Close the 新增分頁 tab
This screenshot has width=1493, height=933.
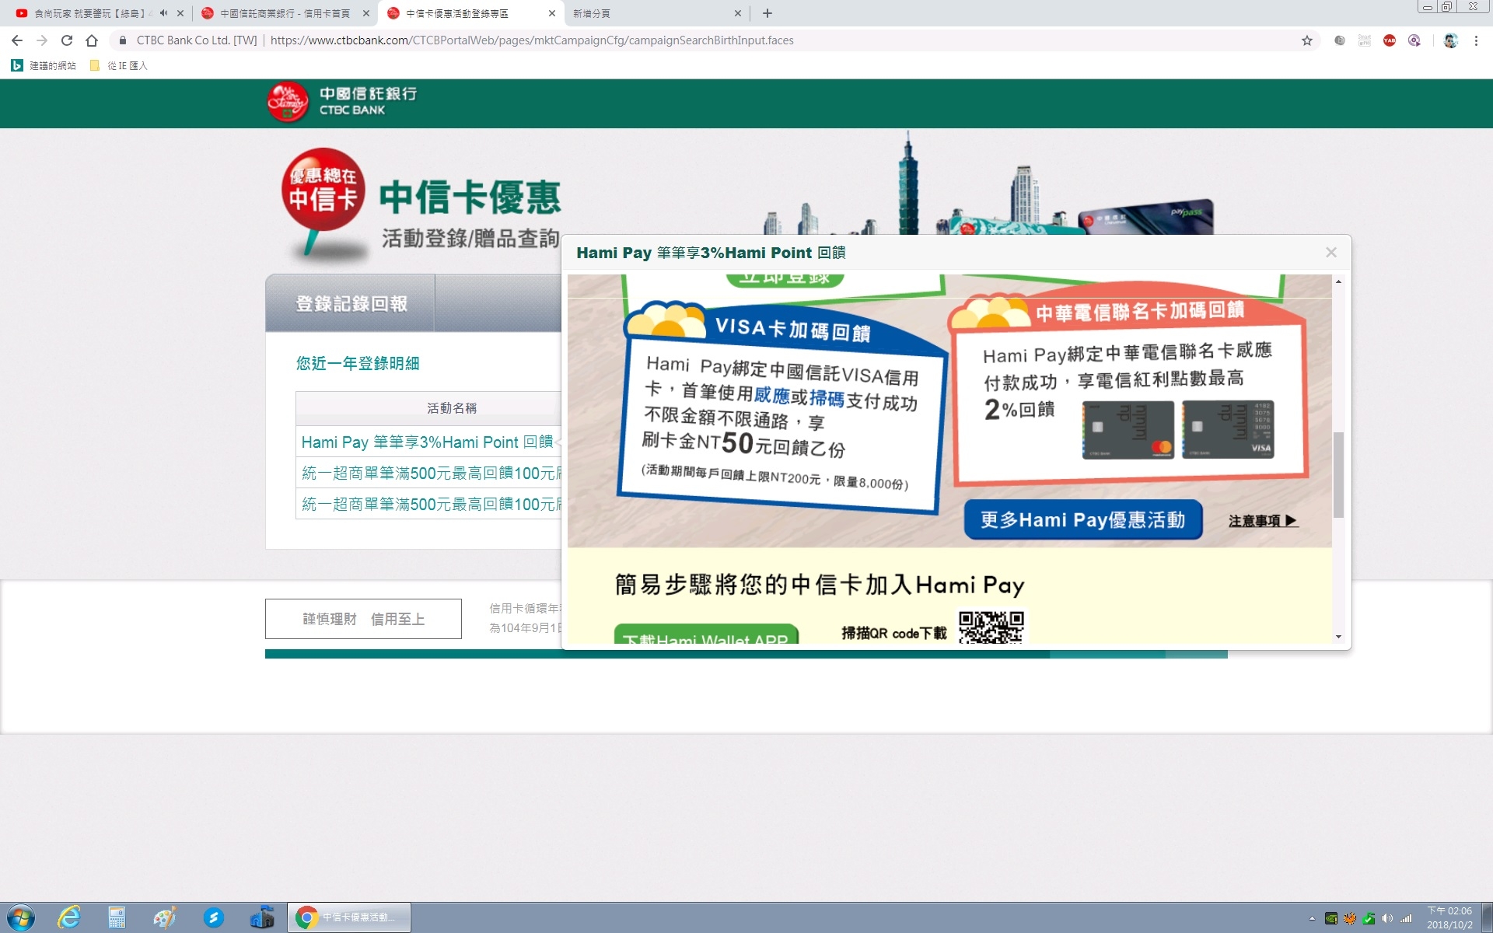pos(738,13)
